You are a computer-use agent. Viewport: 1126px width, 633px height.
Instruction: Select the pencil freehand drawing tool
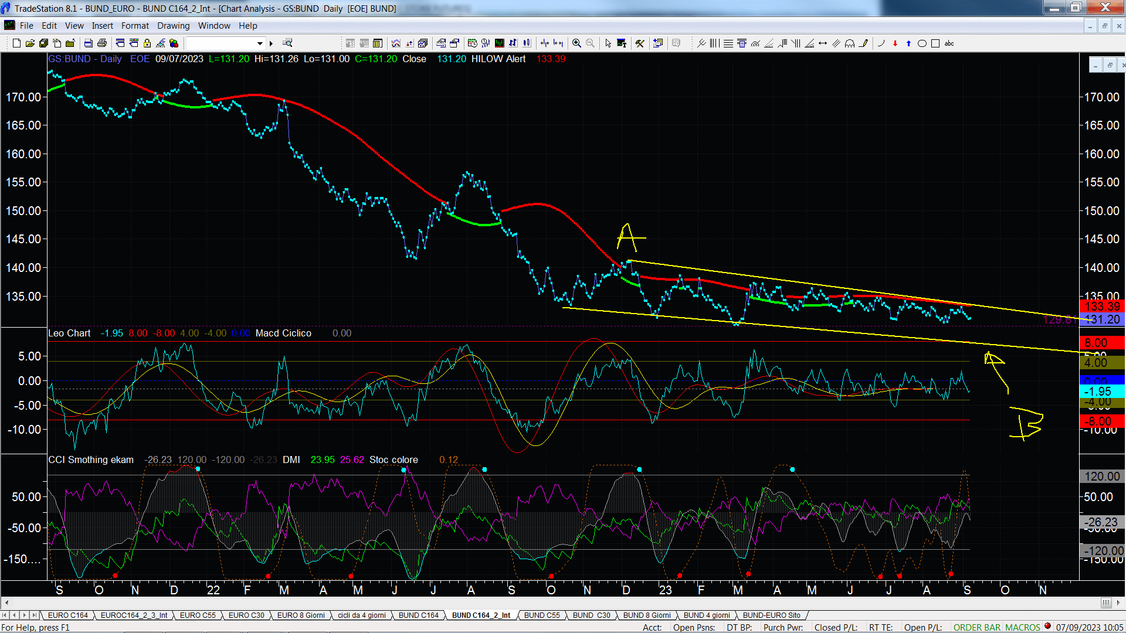pos(863,43)
